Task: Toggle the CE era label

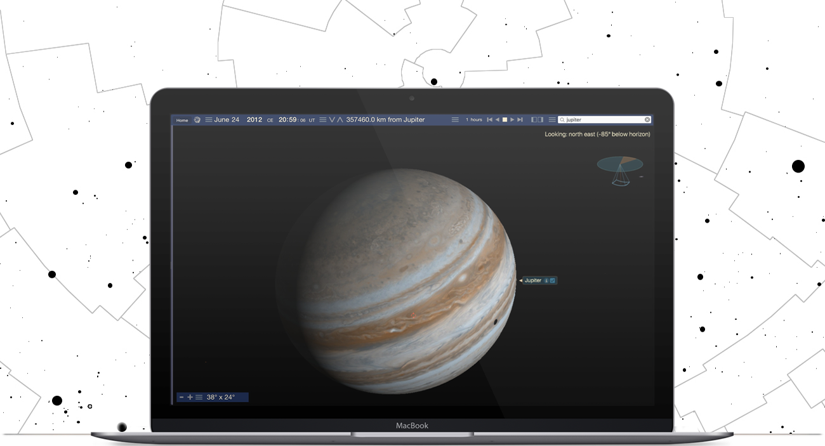Action: coord(270,120)
